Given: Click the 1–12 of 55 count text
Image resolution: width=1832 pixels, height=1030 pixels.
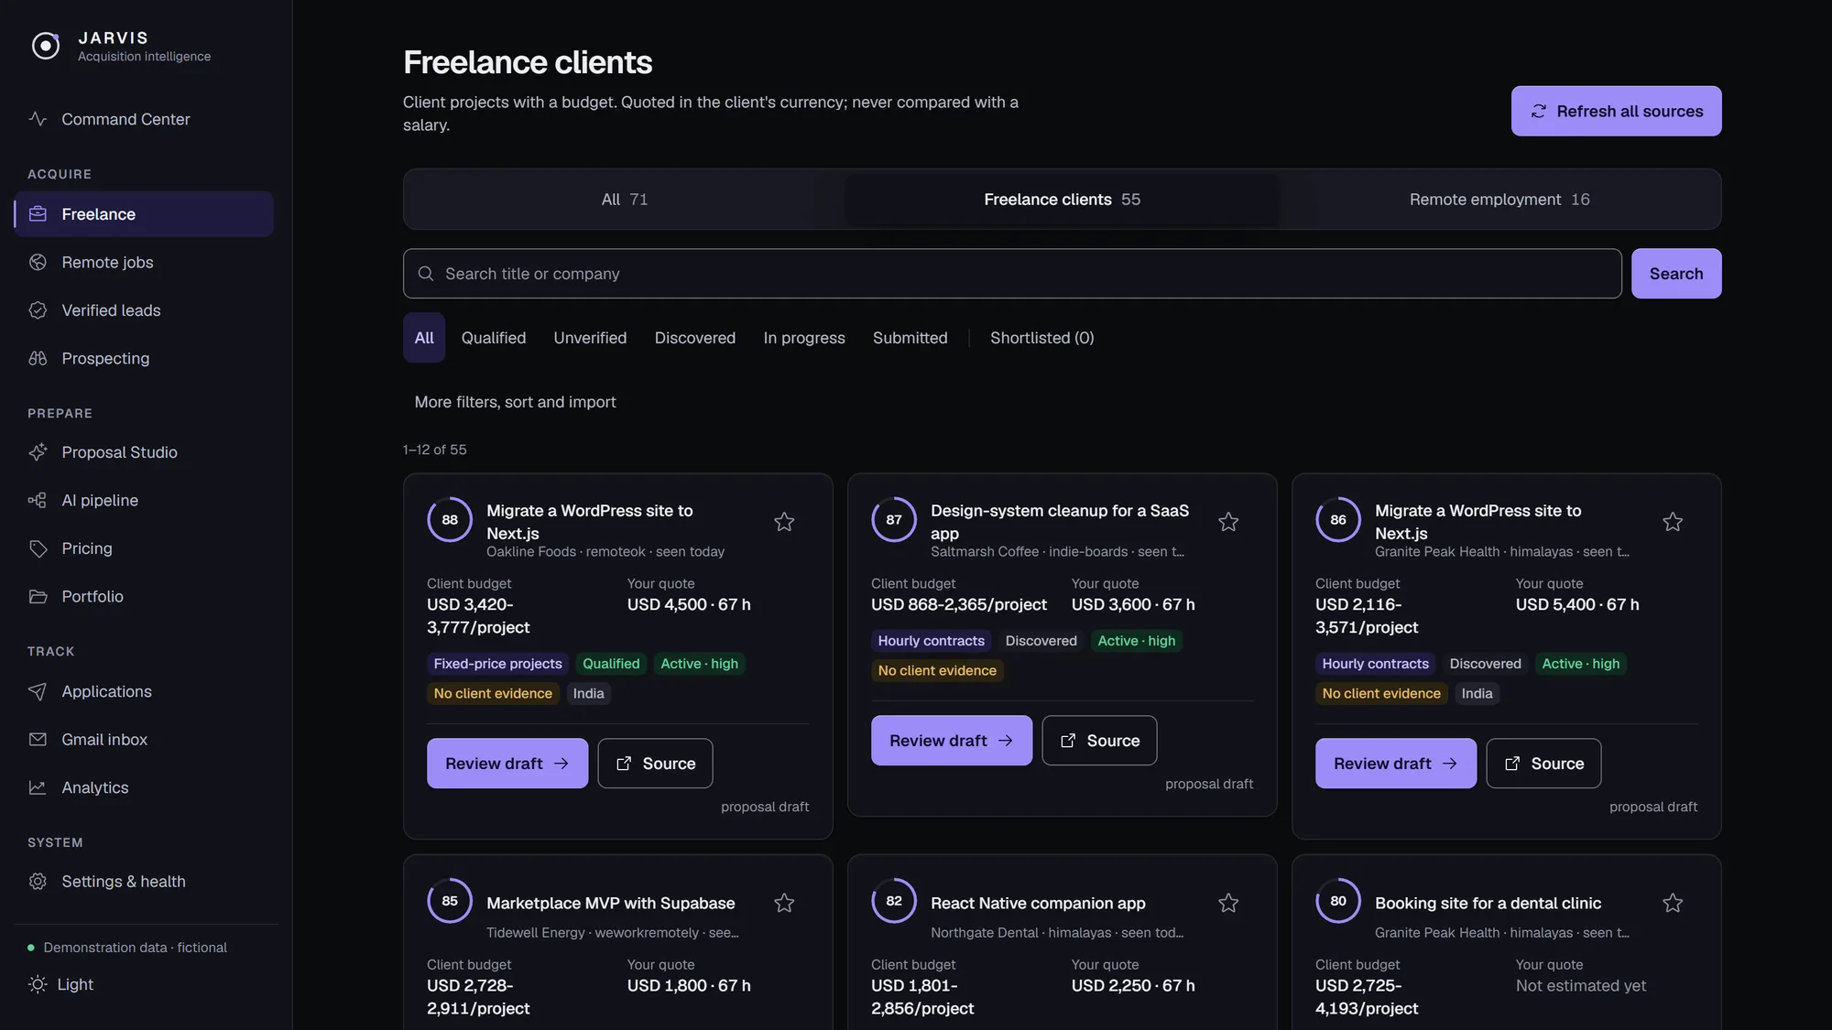Looking at the screenshot, I should (435, 450).
